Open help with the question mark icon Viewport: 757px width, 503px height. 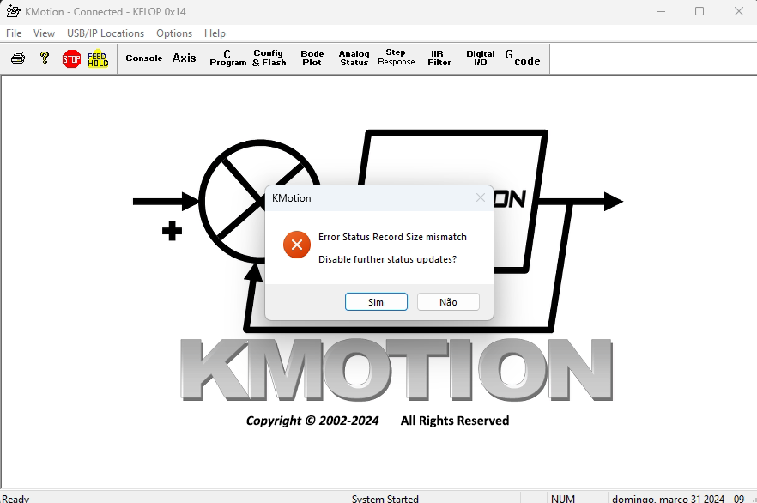[x=45, y=58]
